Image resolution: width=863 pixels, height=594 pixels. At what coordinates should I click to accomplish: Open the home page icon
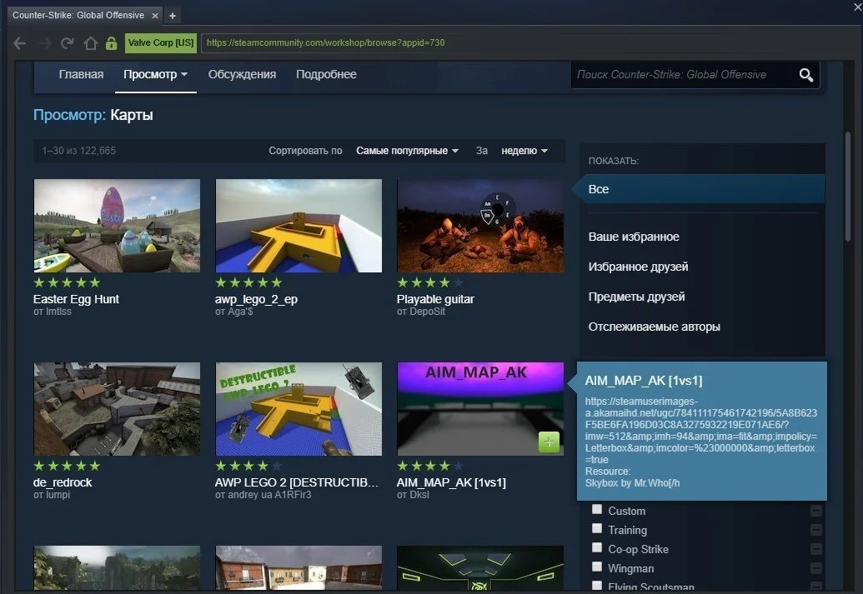tap(90, 42)
